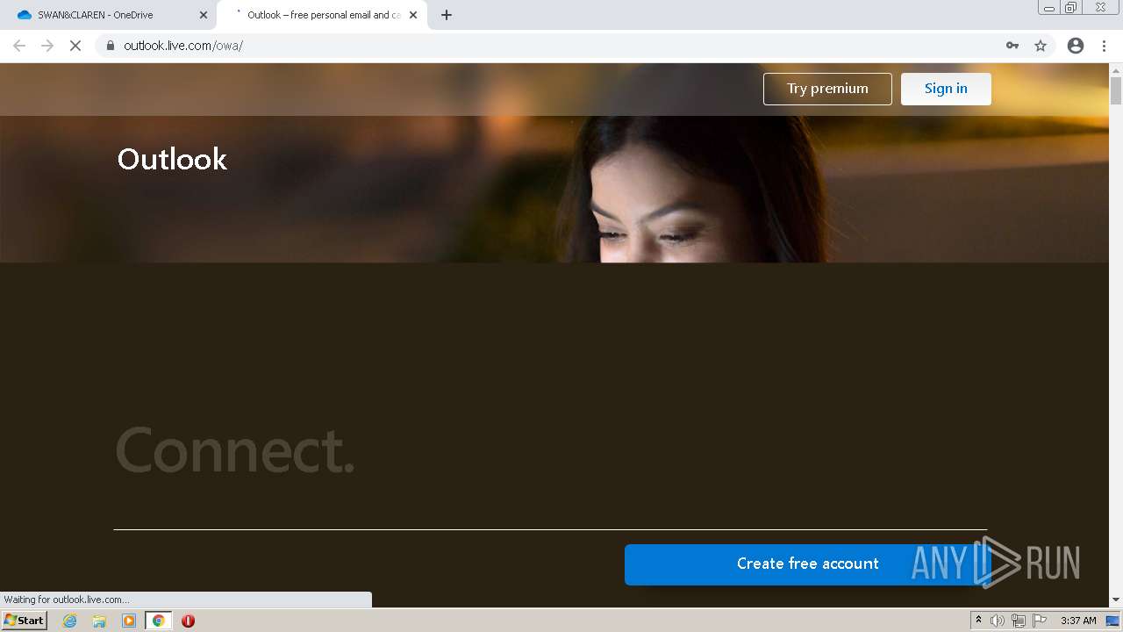Stop loading the page
The height and width of the screenshot is (632, 1123).
click(x=75, y=46)
